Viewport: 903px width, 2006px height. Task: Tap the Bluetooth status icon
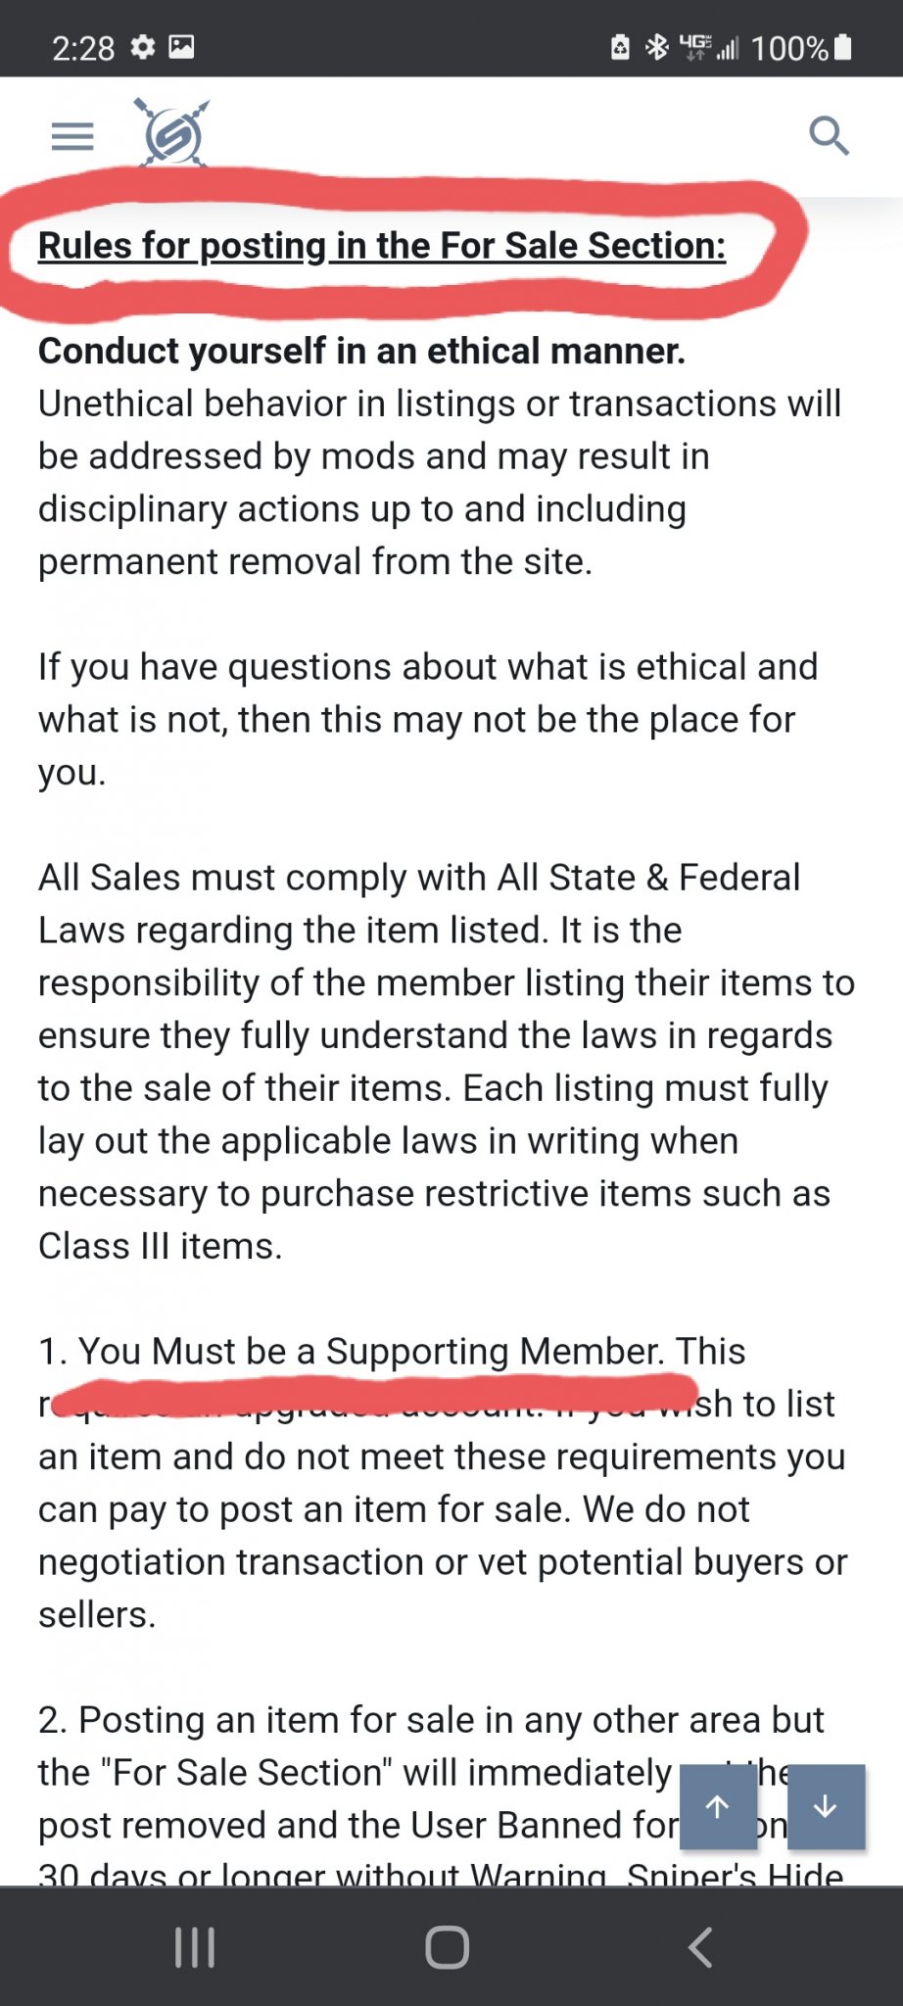(656, 47)
